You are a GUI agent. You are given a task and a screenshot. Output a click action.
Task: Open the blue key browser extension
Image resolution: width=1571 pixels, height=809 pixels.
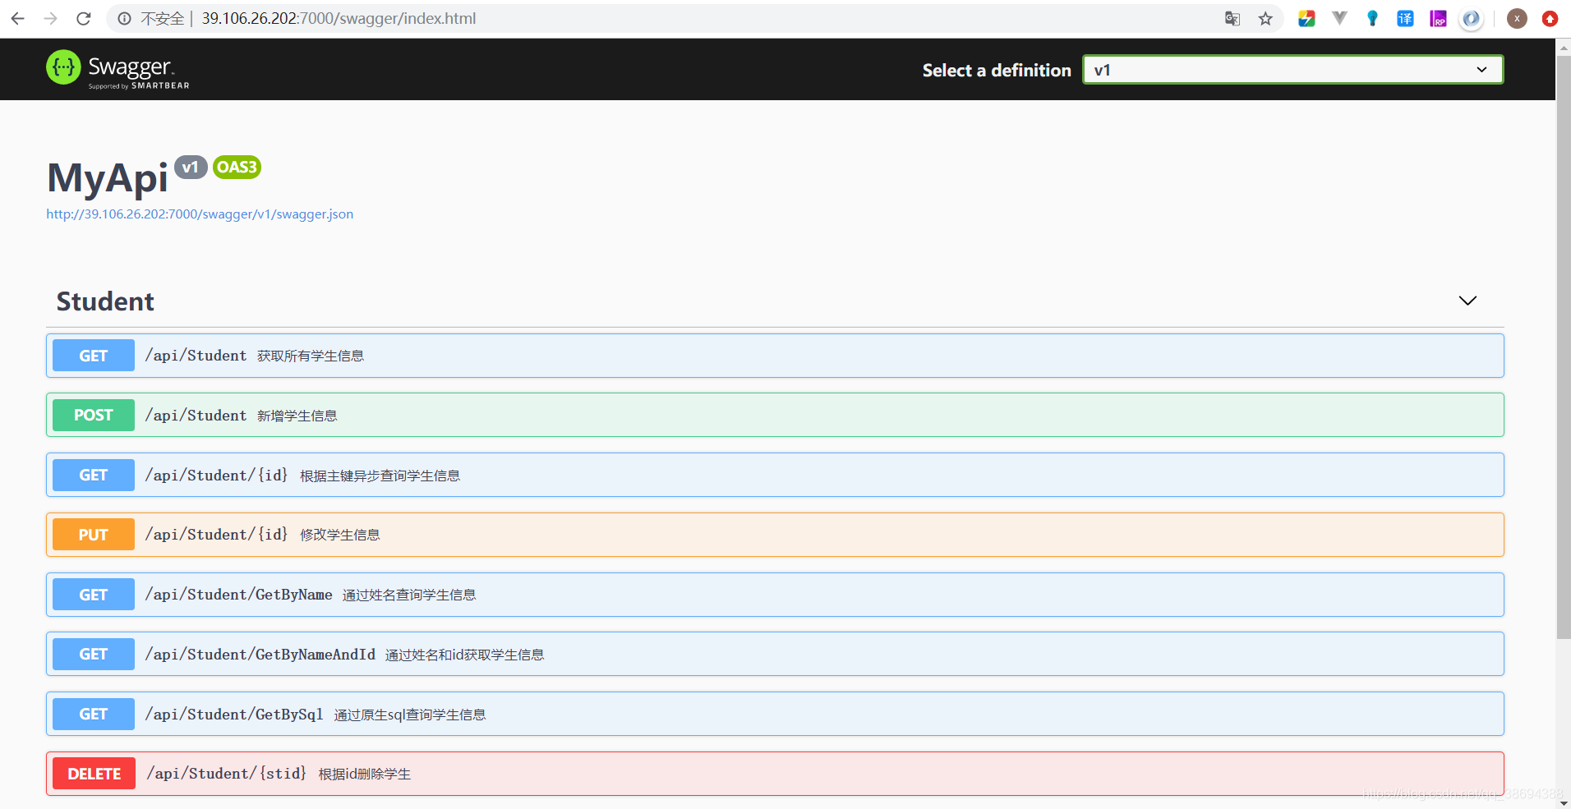pos(1372,18)
